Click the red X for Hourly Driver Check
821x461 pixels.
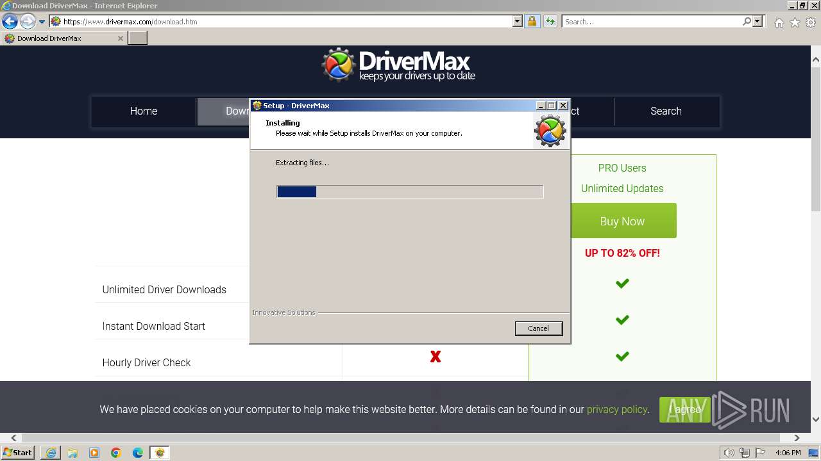click(x=436, y=357)
